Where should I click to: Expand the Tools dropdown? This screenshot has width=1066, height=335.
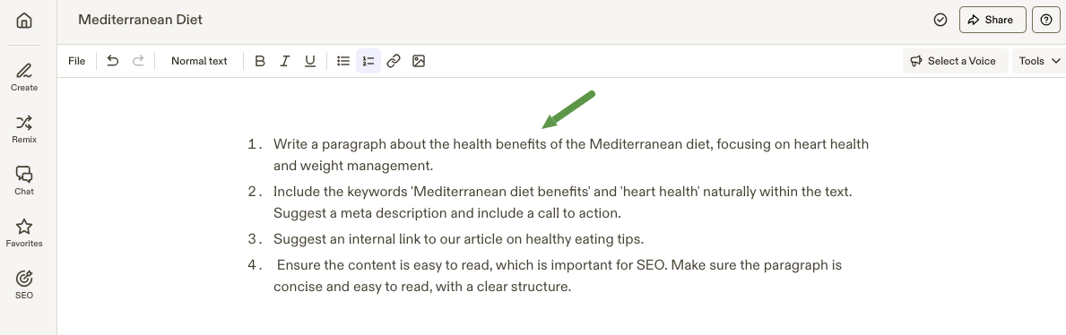click(1039, 61)
